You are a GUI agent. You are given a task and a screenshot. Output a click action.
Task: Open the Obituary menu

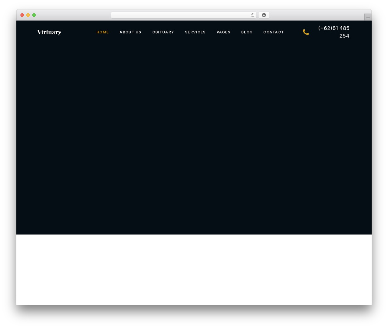pyautogui.click(x=163, y=32)
